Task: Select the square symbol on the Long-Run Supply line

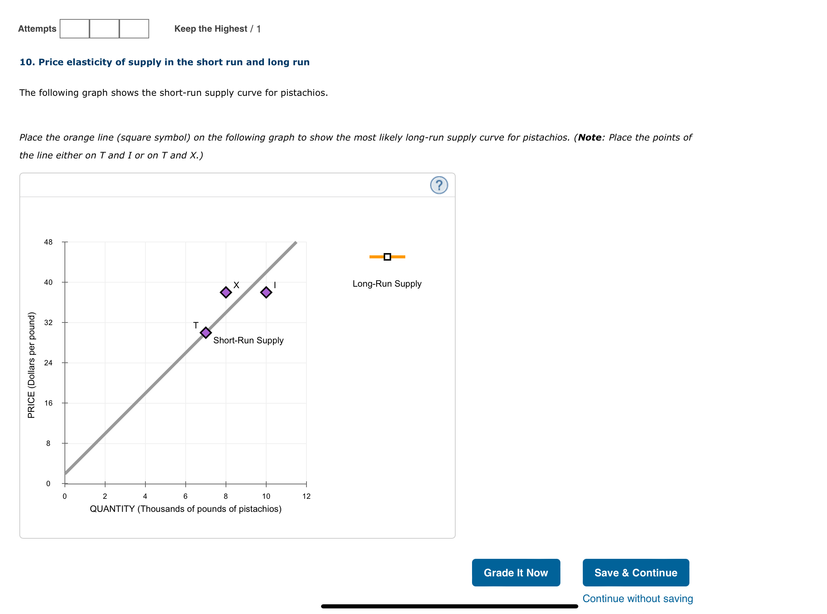Action: 387,256
